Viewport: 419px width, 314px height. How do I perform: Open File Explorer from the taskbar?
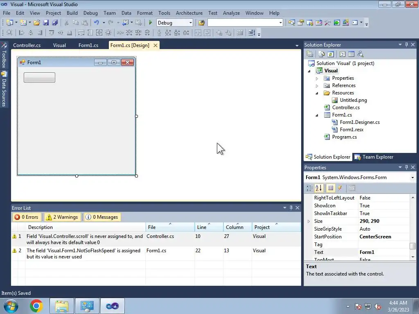click(62, 306)
